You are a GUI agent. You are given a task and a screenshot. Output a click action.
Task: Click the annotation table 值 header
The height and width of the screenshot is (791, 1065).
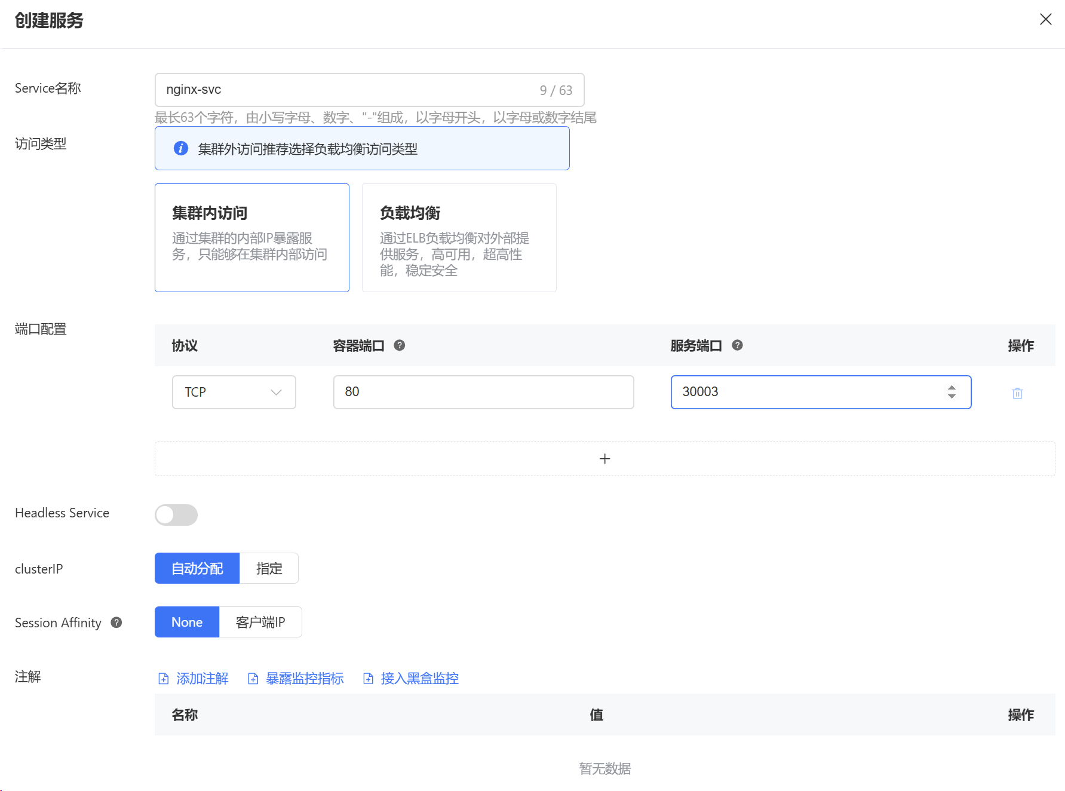(x=596, y=715)
